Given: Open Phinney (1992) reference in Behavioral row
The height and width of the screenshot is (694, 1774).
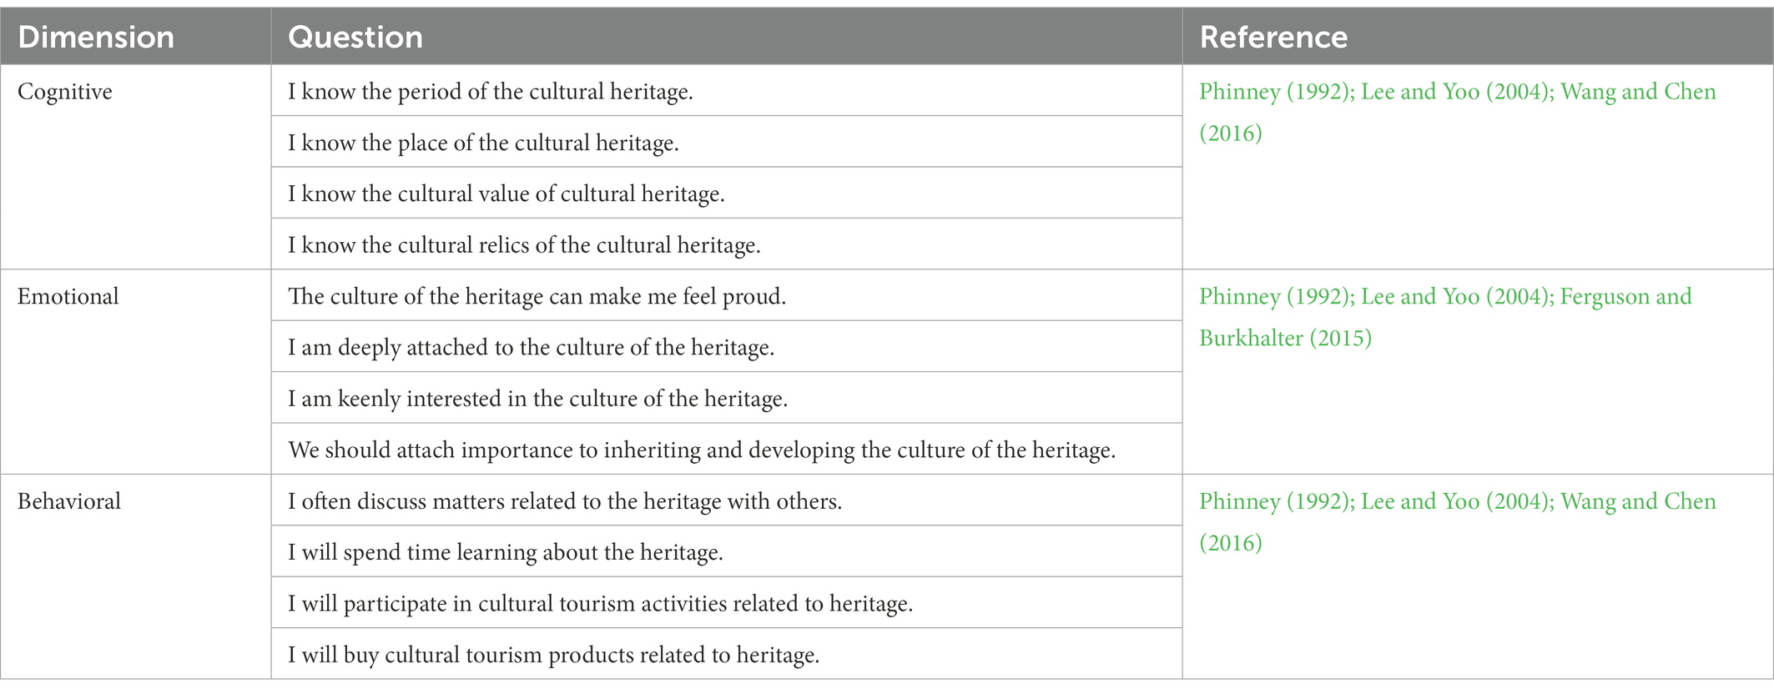Looking at the screenshot, I should pos(1276,501).
